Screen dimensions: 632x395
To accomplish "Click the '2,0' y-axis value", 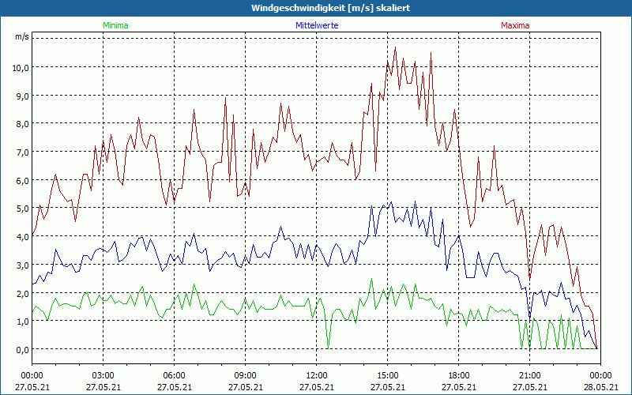I will 23,293.
